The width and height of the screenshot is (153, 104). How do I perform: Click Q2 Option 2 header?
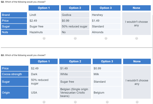pos(75,8)
